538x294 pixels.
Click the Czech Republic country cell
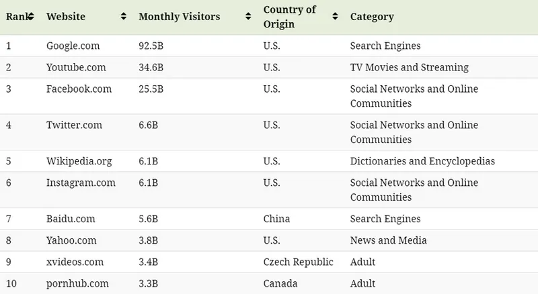point(298,262)
